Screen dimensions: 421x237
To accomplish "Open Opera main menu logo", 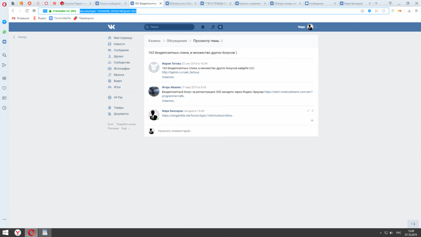I will 4,4.
